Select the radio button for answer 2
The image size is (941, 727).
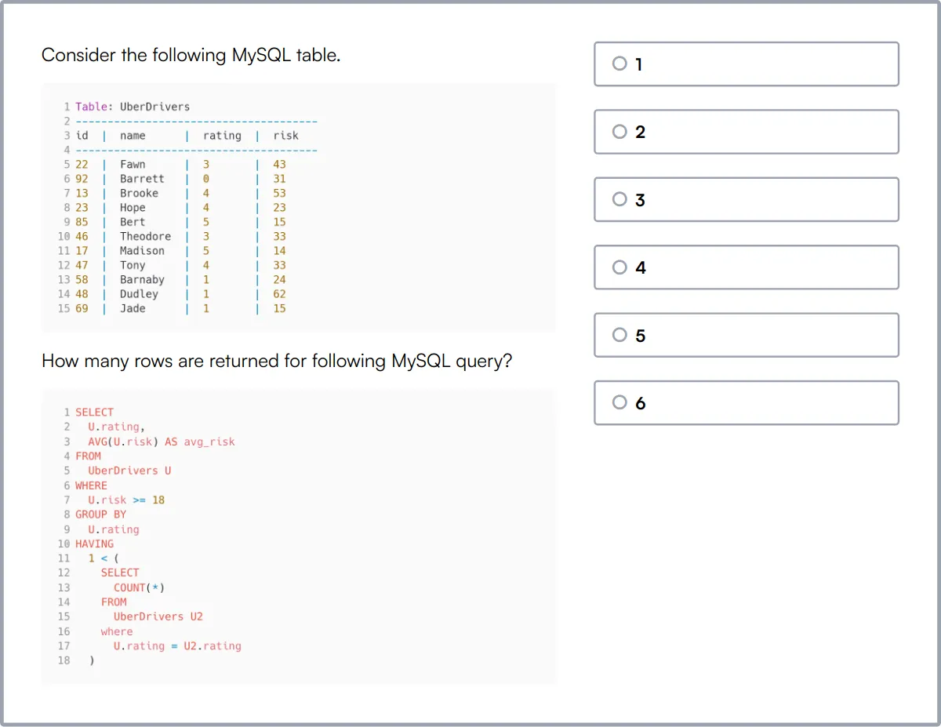619,132
